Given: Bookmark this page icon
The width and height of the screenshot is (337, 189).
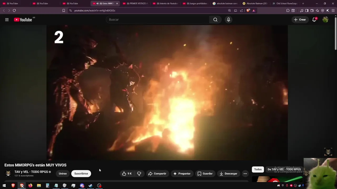Looking at the screenshot, I should pyautogui.click(x=63, y=10).
